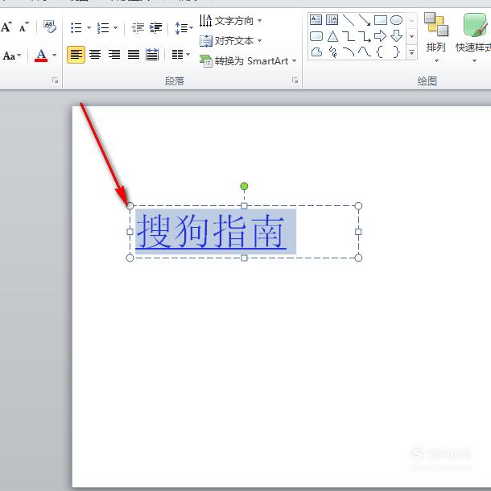Toggle justify text alignment
This screenshot has width=491, height=491.
point(134,55)
